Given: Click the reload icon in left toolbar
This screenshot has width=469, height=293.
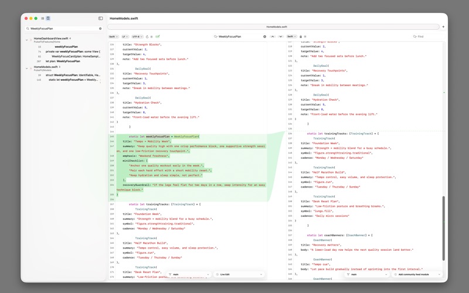Looking at the screenshot, I should pos(147,36).
